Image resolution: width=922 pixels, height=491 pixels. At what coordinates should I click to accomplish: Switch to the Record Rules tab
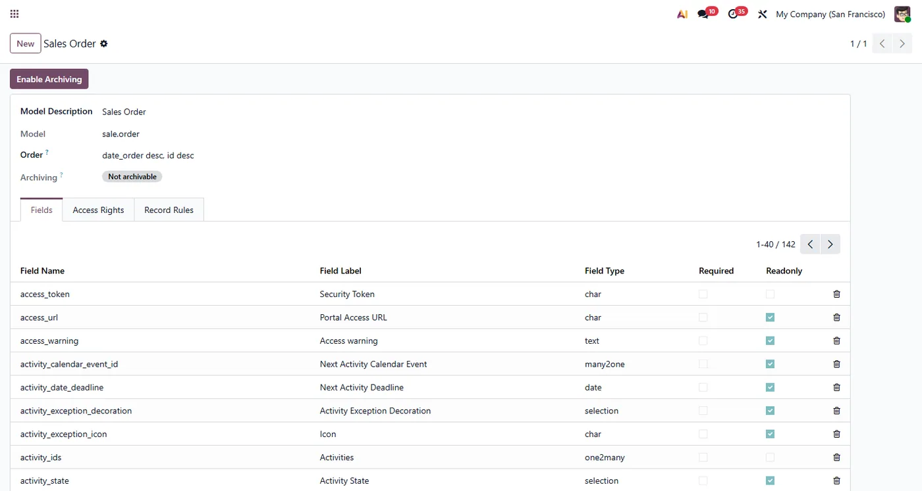click(169, 210)
